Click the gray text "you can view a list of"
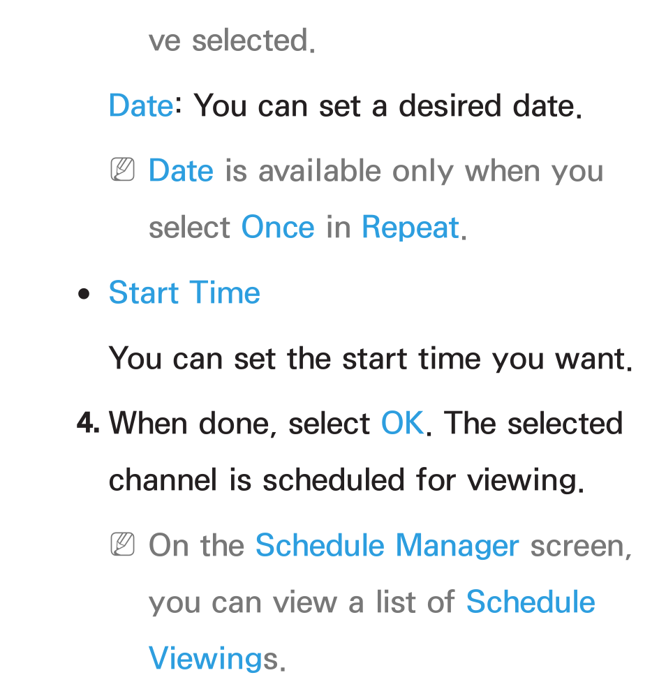Screen dimensions: 666x682 (302, 603)
